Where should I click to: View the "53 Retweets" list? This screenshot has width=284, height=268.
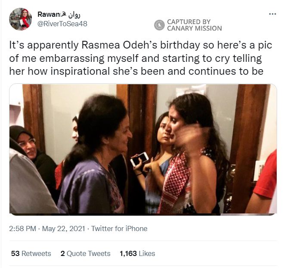tap(31, 253)
